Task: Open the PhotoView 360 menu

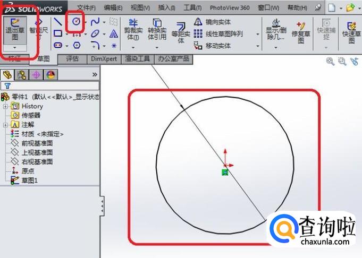Action: [x=230, y=8]
